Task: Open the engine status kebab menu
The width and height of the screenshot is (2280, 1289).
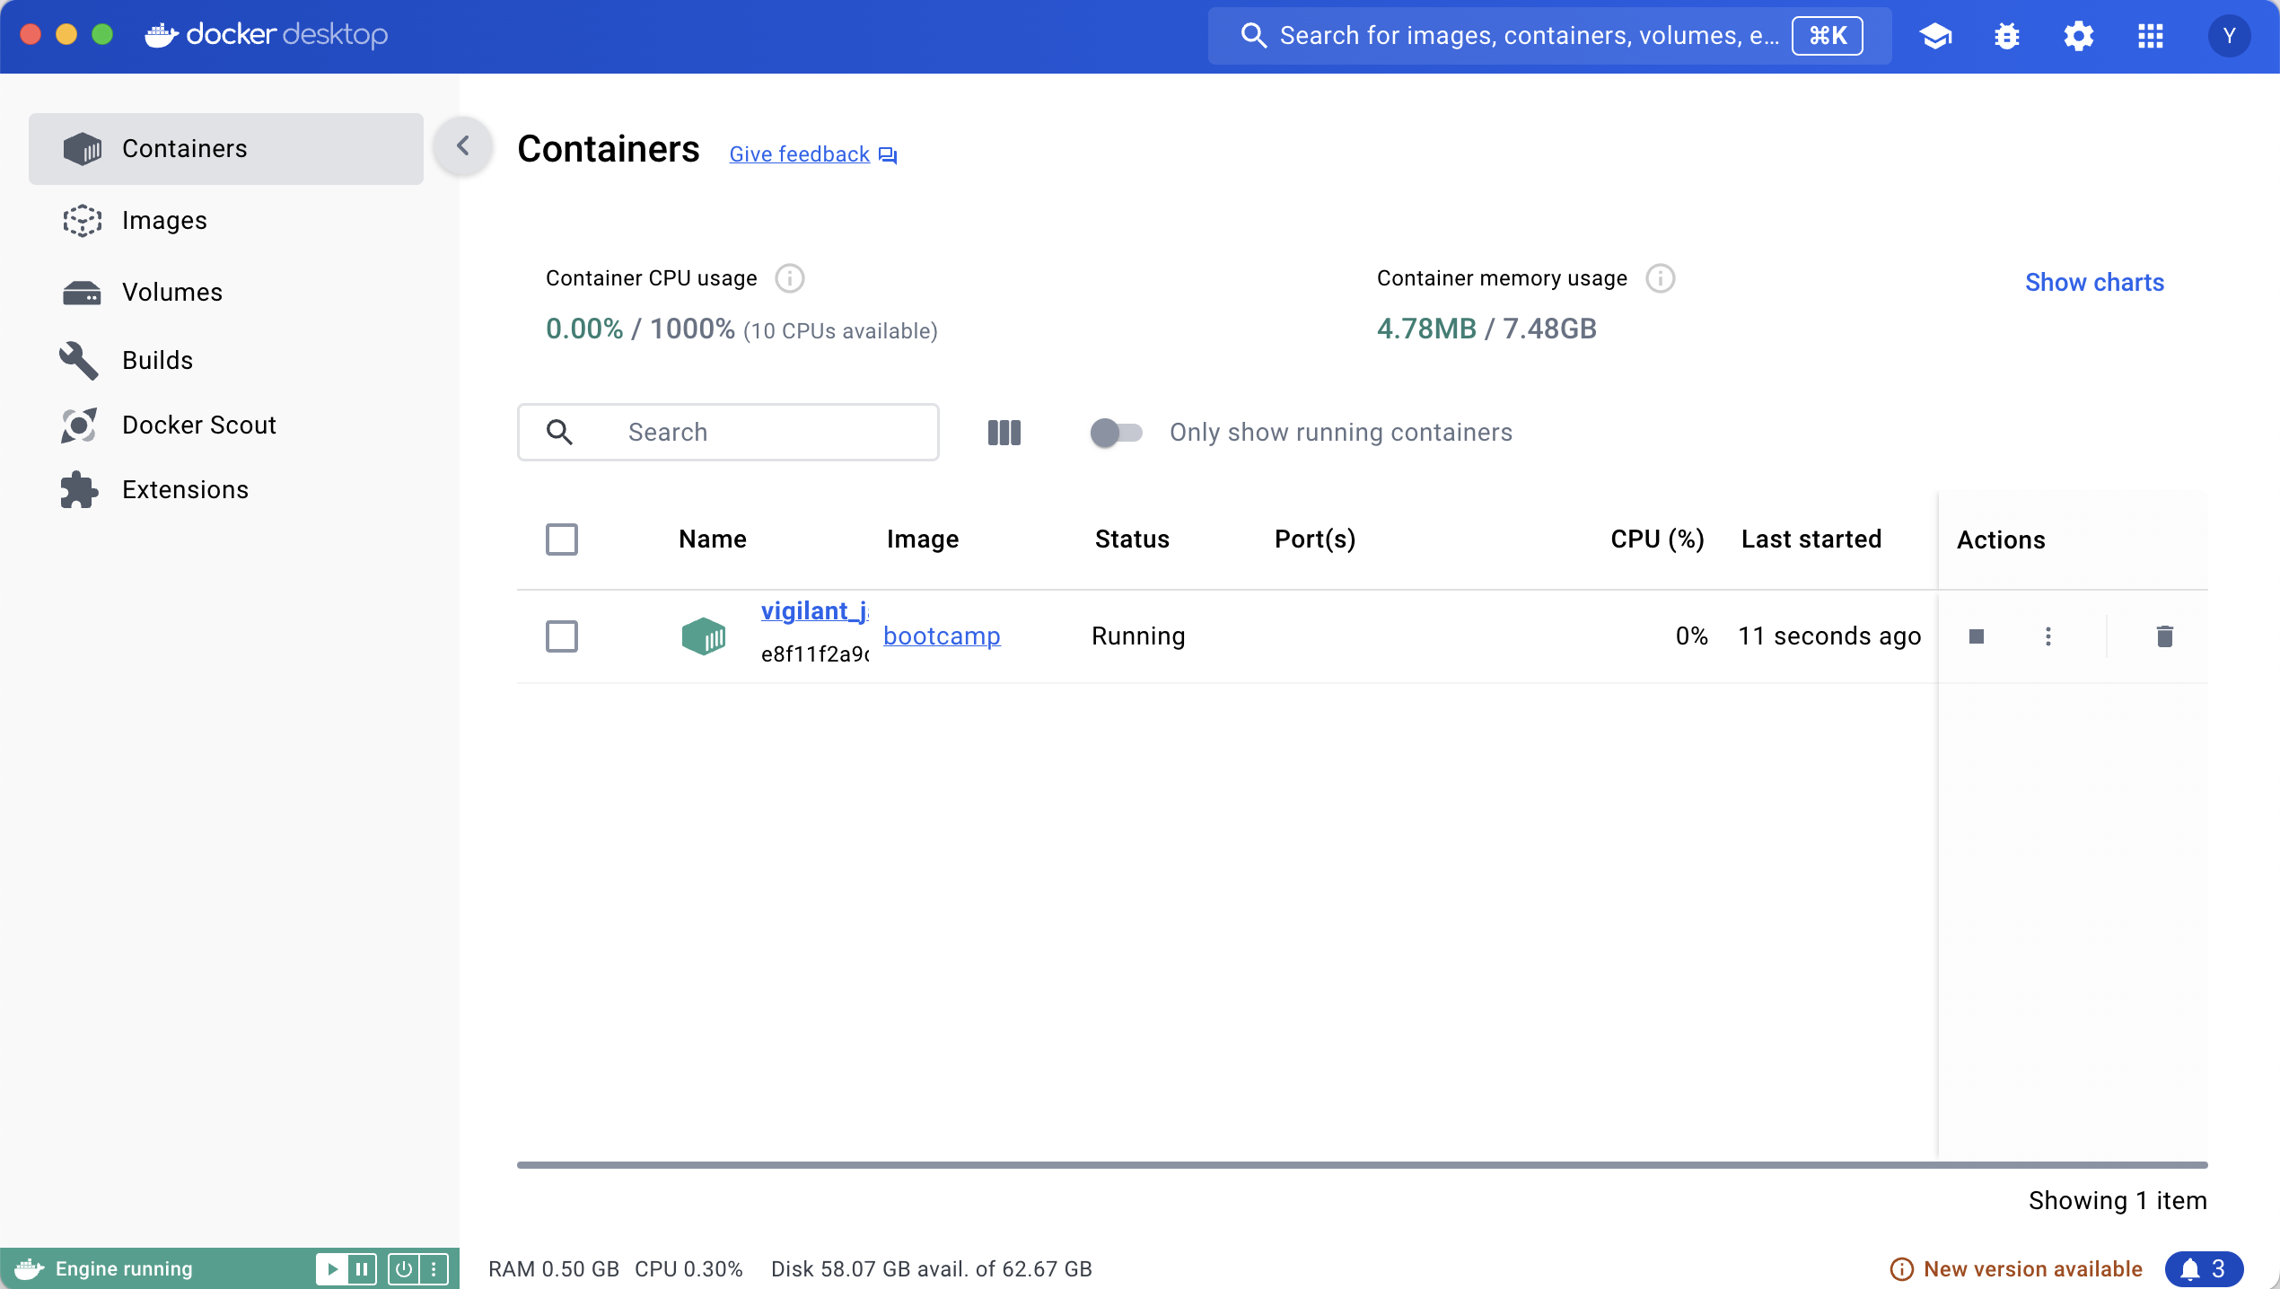Action: [434, 1268]
